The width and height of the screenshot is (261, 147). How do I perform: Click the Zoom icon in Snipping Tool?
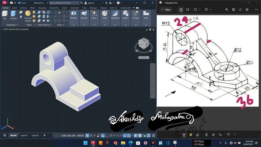click(227, 9)
